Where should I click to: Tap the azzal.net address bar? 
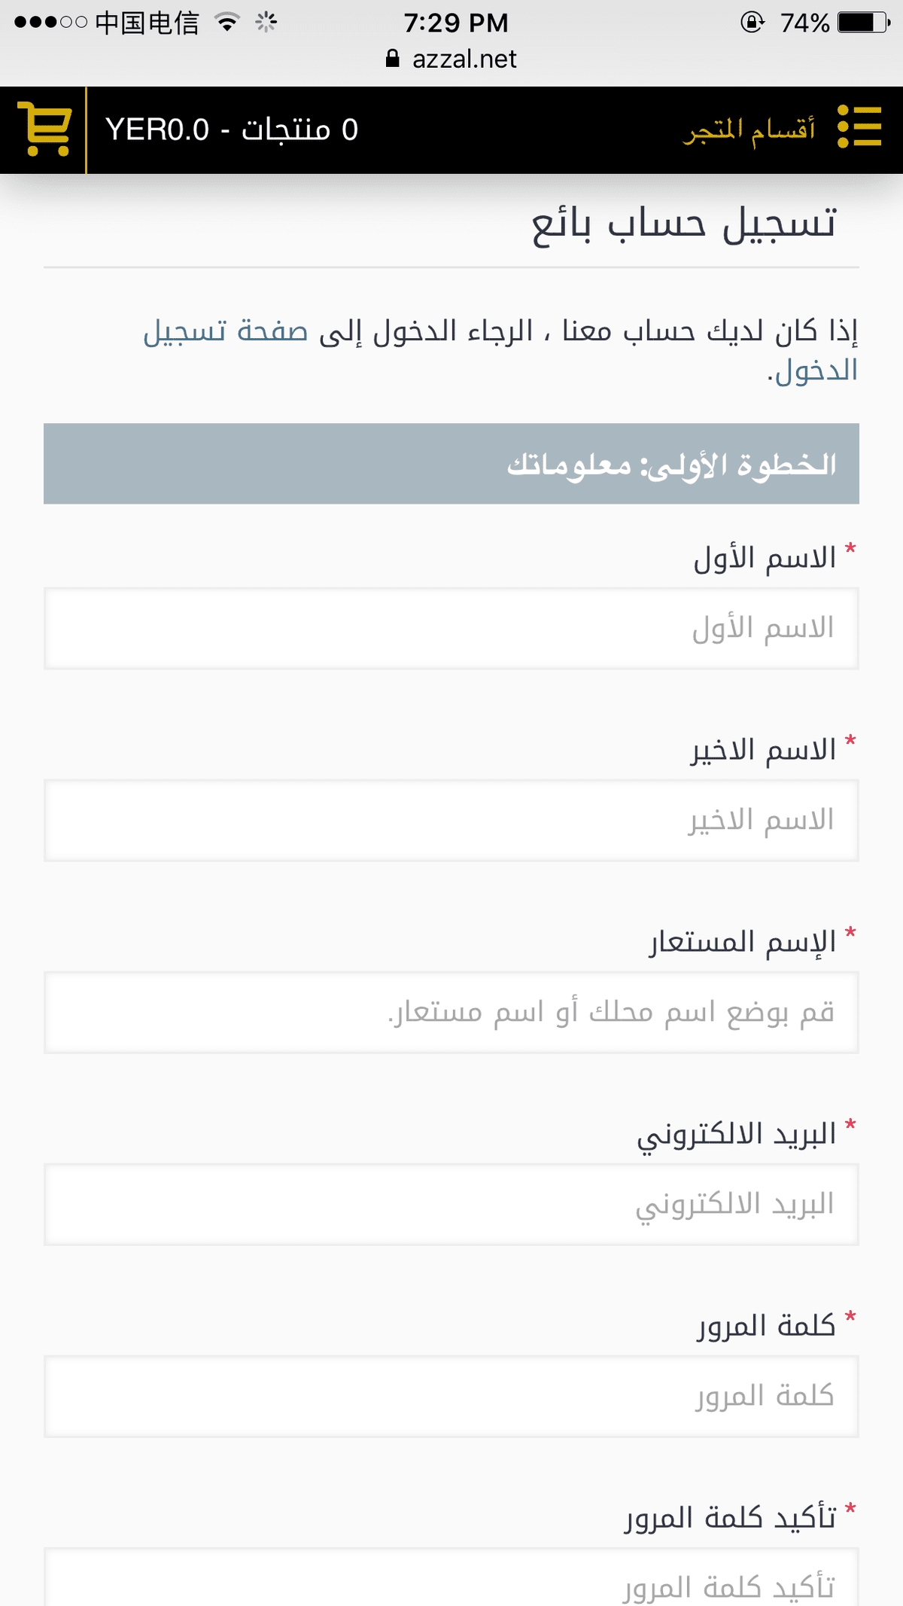(x=451, y=59)
